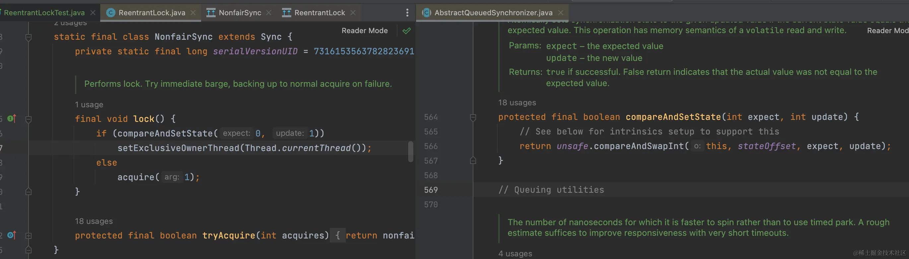Toggle Reader Mode in the right editor
The width and height of the screenshot is (909, 259).
point(888,31)
